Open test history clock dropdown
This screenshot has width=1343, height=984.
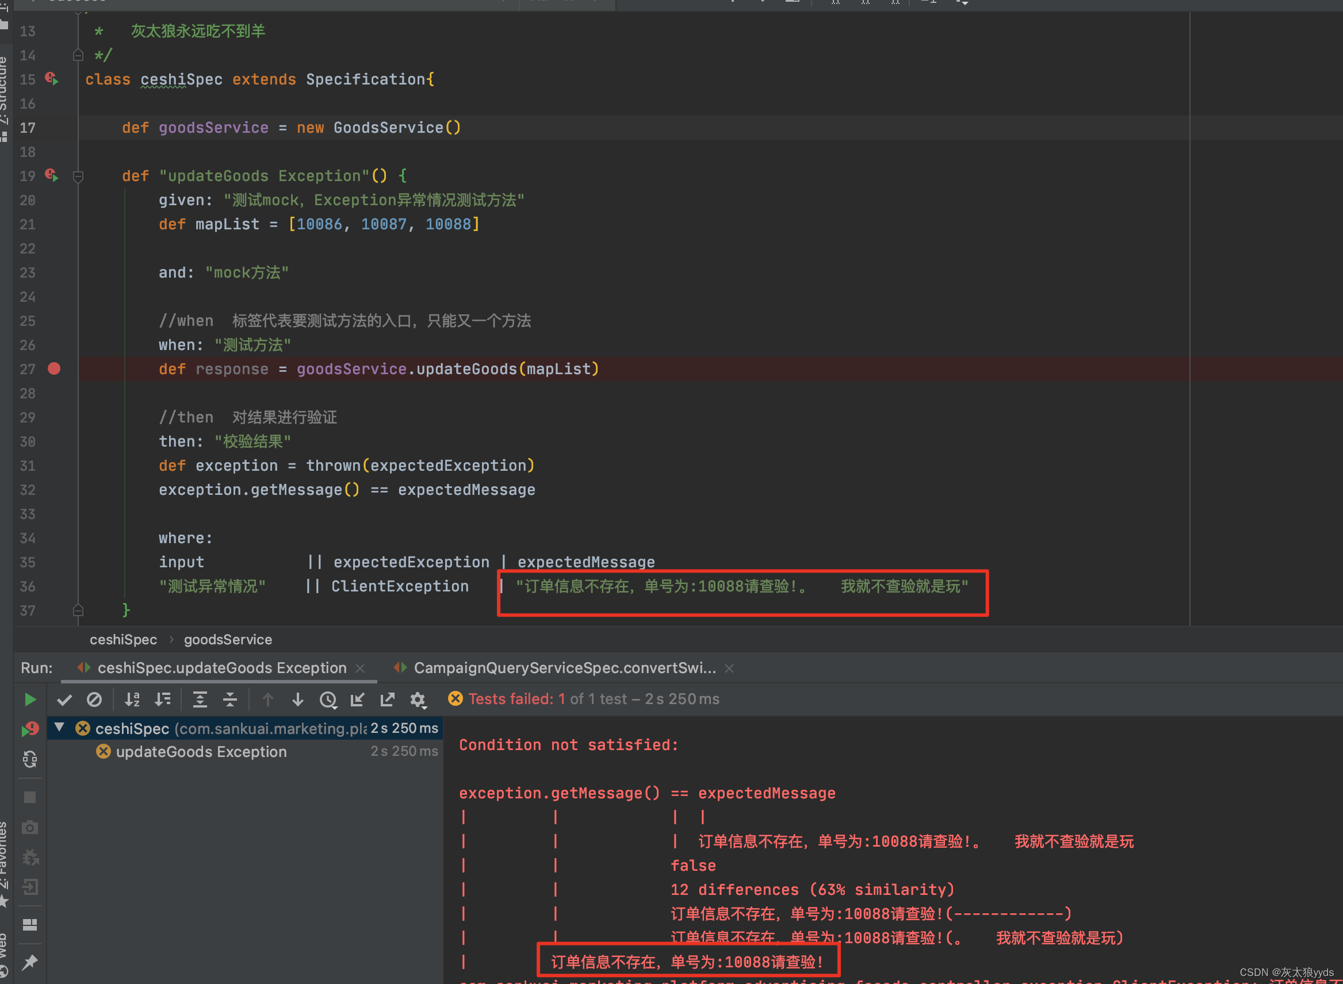click(x=328, y=700)
